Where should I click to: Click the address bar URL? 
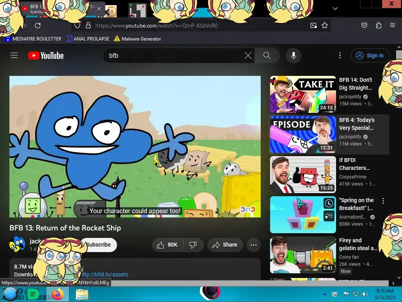156,26
